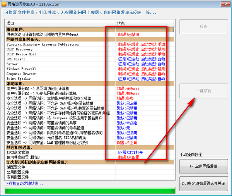Image resolution: width=232 pixels, height=196 pixels.
Task: Select the SSDP Discovery row
Action: tap(90, 49)
